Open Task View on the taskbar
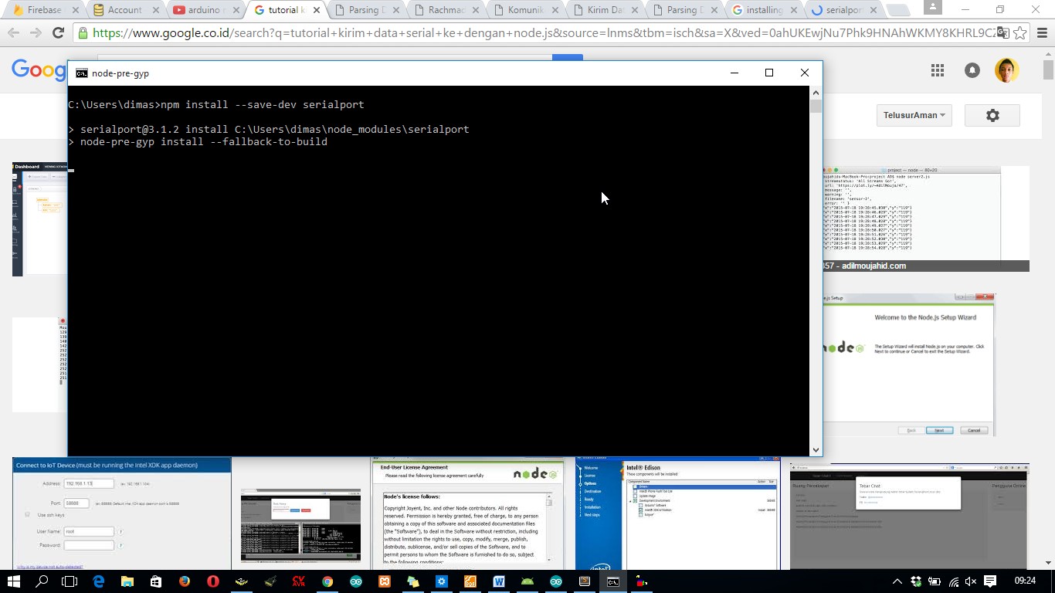1055x593 pixels. [x=70, y=581]
